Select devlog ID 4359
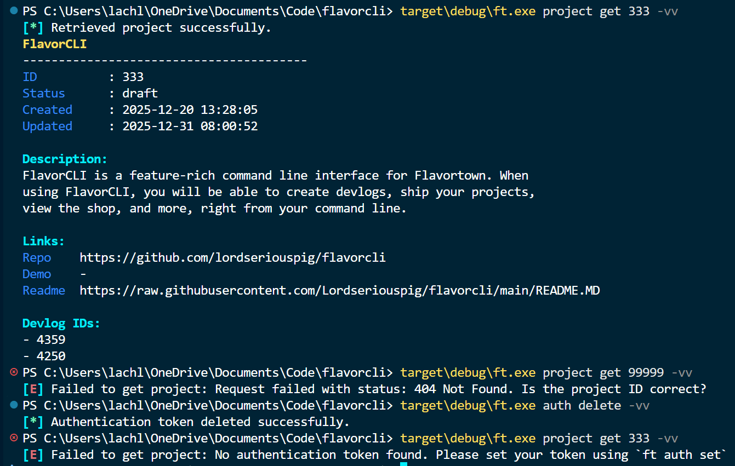This screenshot has height=466, width=735. pyautogui.click(x=51, y=340)
